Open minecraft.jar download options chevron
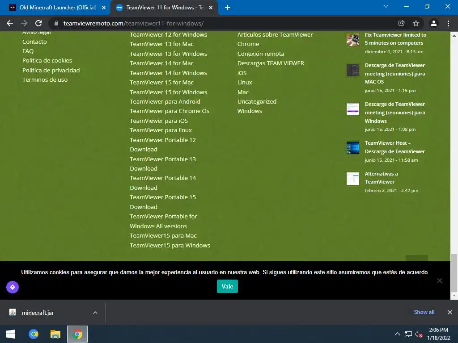Image resolution: width=458 pixels, height=343 pixels. pyautogui.click(x=95, y=313)
